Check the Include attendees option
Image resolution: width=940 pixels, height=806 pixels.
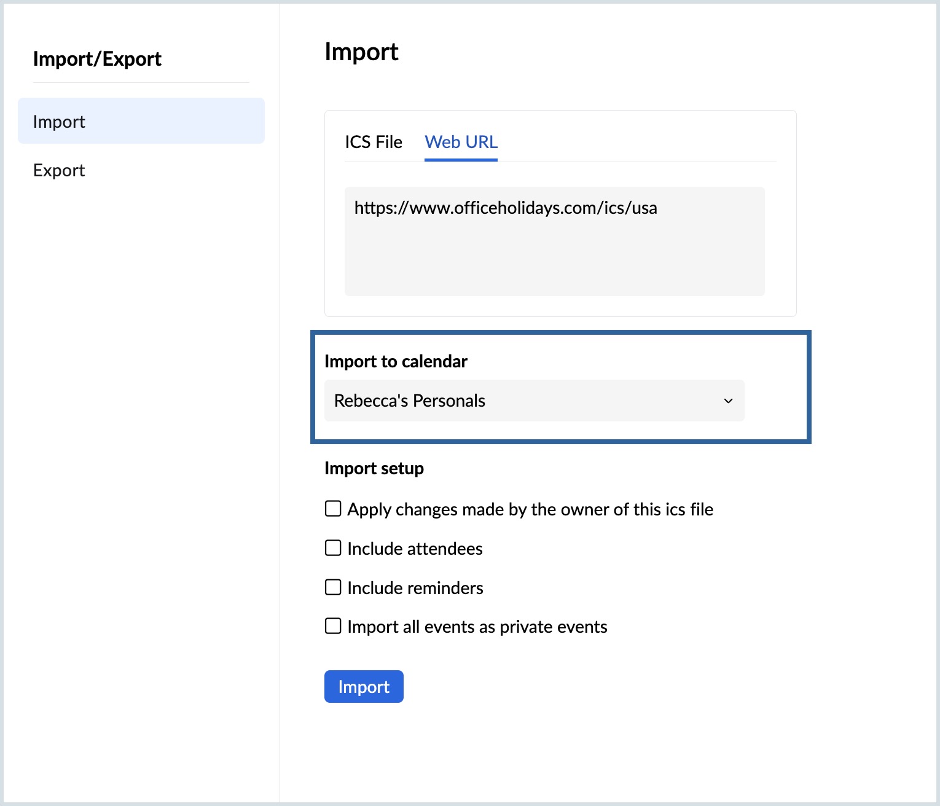pyautogui.click(x=333, y=548)
